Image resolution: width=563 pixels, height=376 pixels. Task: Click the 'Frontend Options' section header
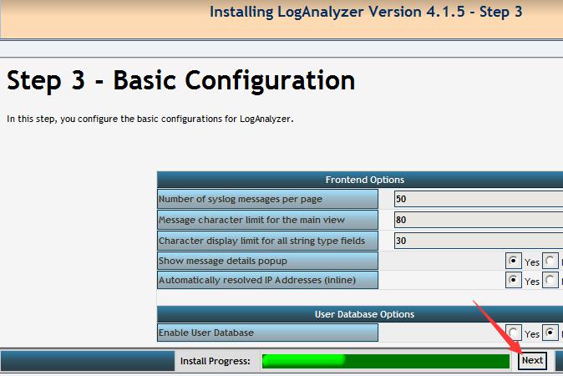point(360,180)
